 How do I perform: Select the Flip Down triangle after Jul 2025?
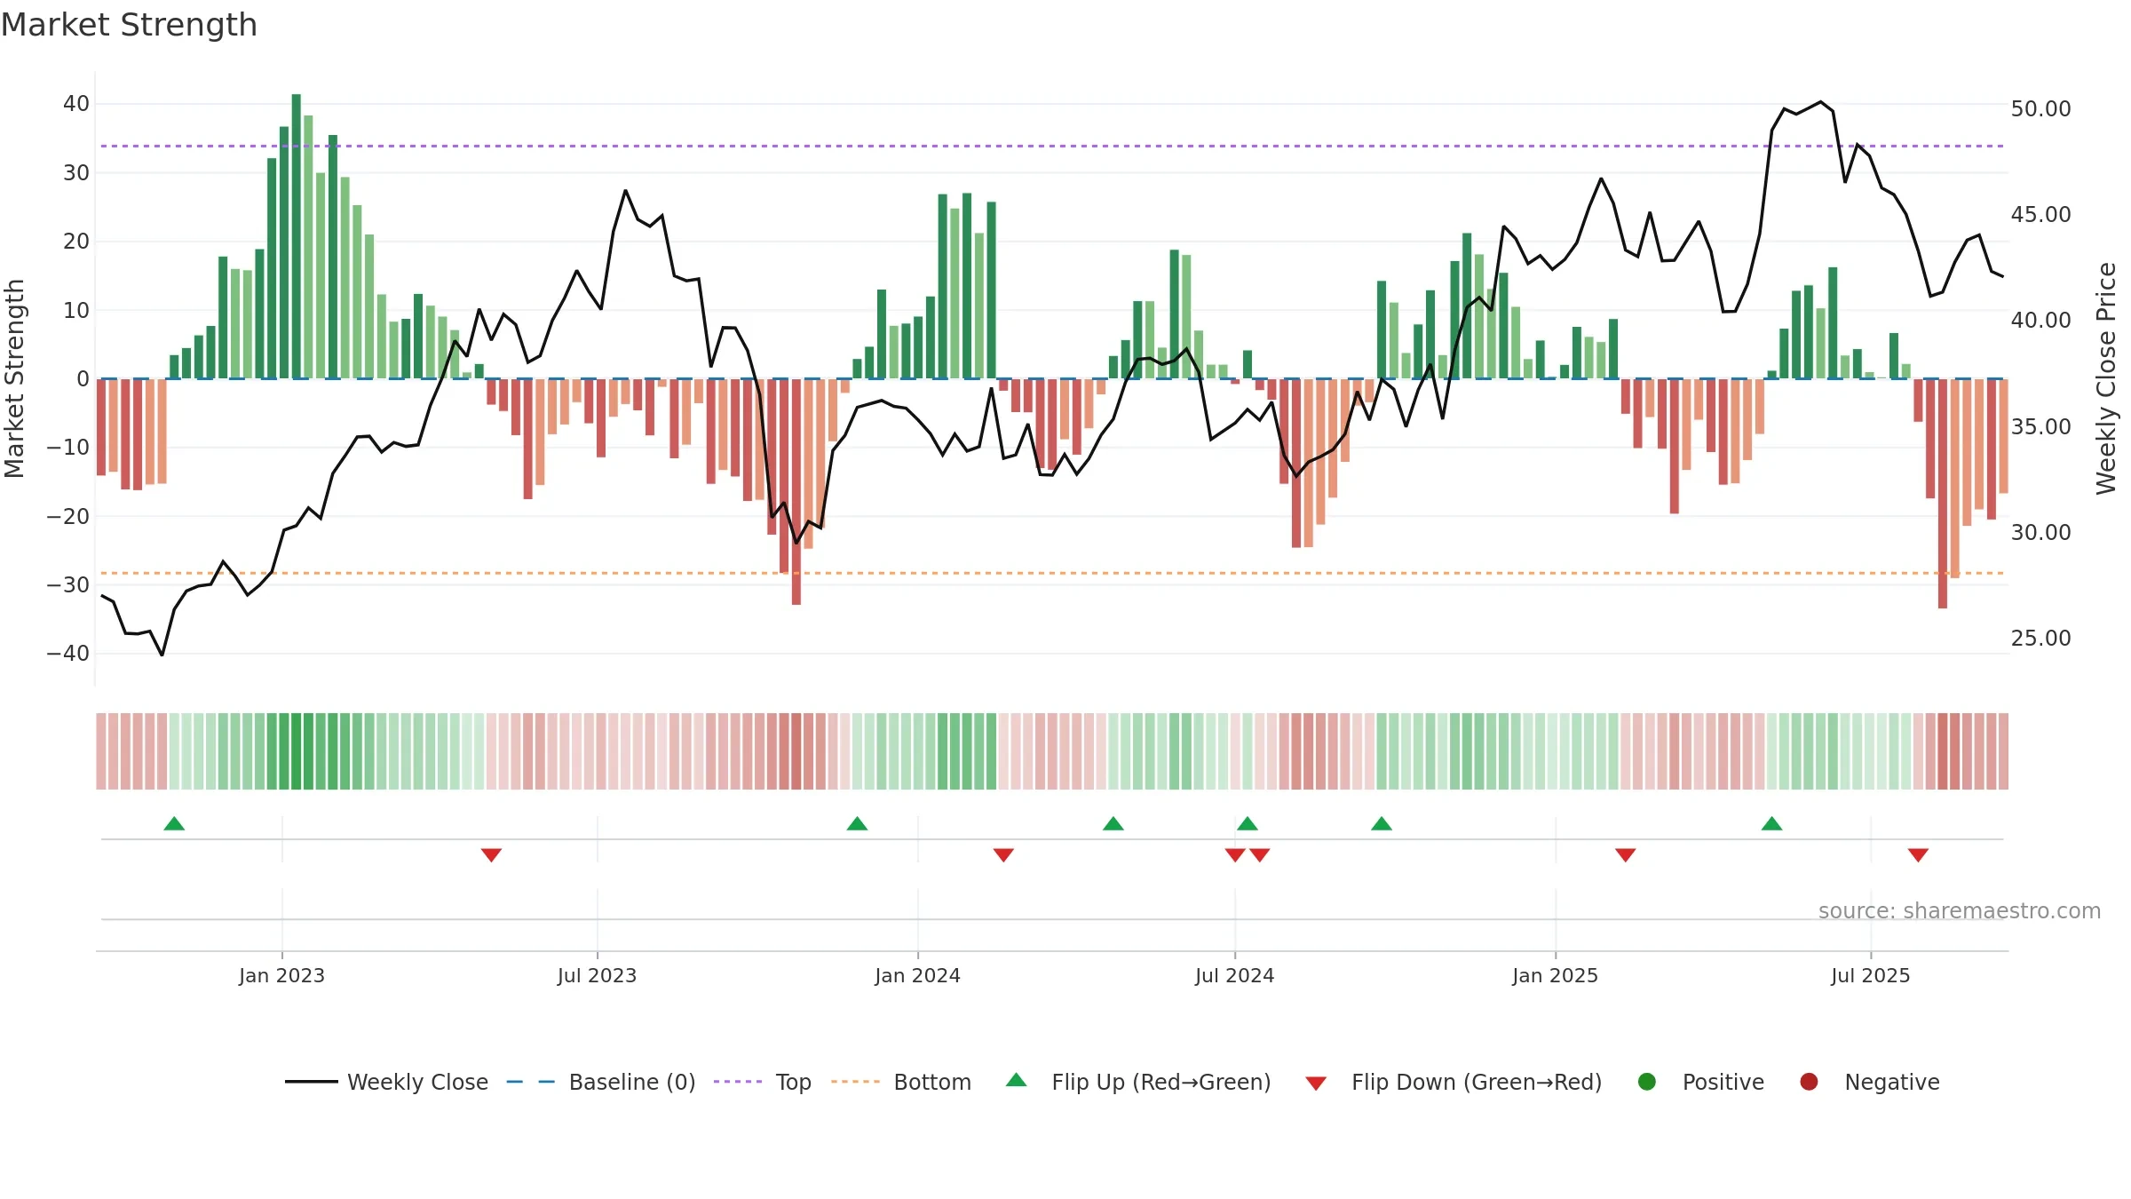[1918, 855]
